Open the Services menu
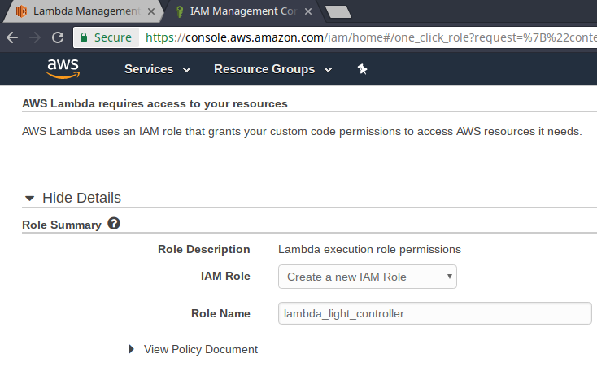The image size is (597, 367). pyautogui.click(x=157, y=69)
